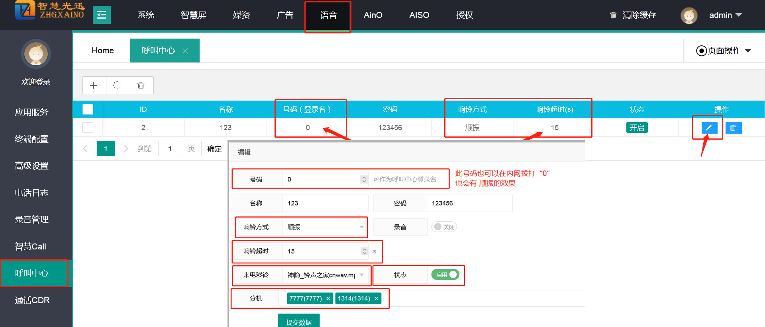Delete row using the blue trash icon
Image resolution: width=765 pixels, height=327 pixels.
point(733,128)
